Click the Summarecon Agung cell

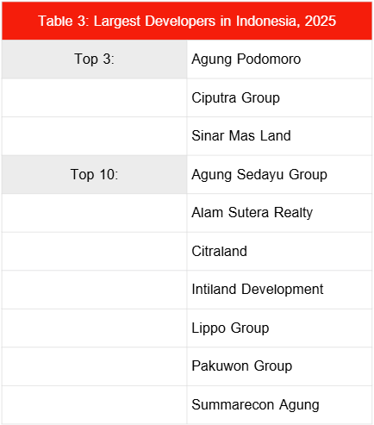[279, 404]
